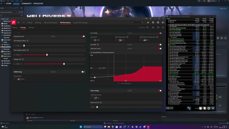The width and height of the screenshot is (229, 129).
Task: Click Stress Test gauge icon
Action: tap(147, 27)
